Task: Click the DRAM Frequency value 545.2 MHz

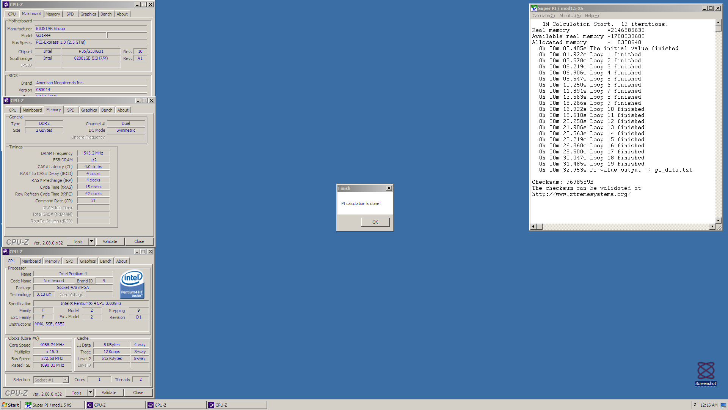Action: (x=93, y=153)
